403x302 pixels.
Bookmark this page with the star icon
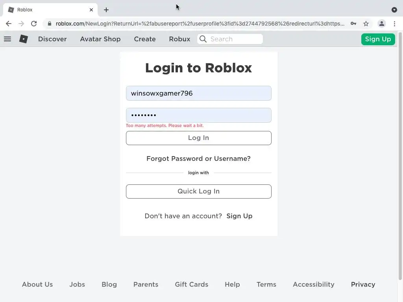click(366, 24)
